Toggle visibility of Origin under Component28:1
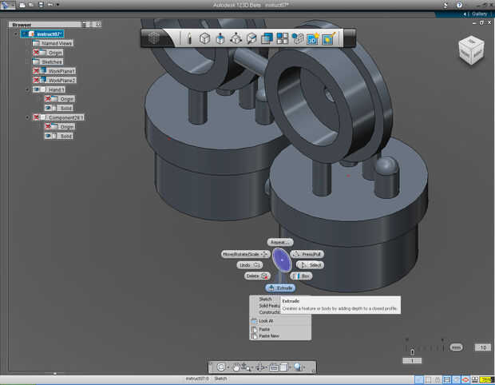Image resolution: width=495 pixels, height=385 pixels. click(48, 127)
